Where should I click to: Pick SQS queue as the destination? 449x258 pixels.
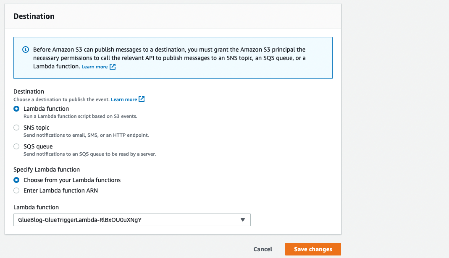click(16, 146)
